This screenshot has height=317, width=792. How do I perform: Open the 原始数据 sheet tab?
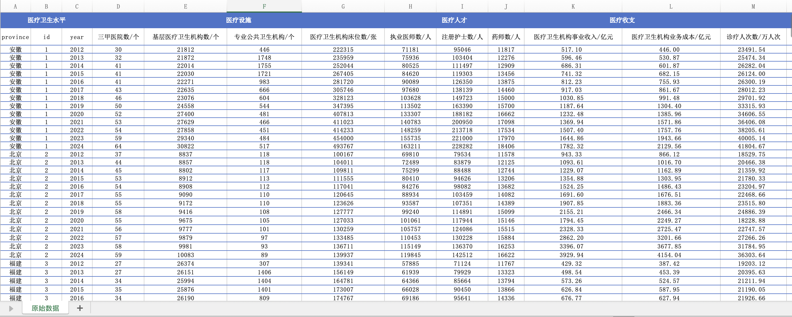tap(45, 308)
